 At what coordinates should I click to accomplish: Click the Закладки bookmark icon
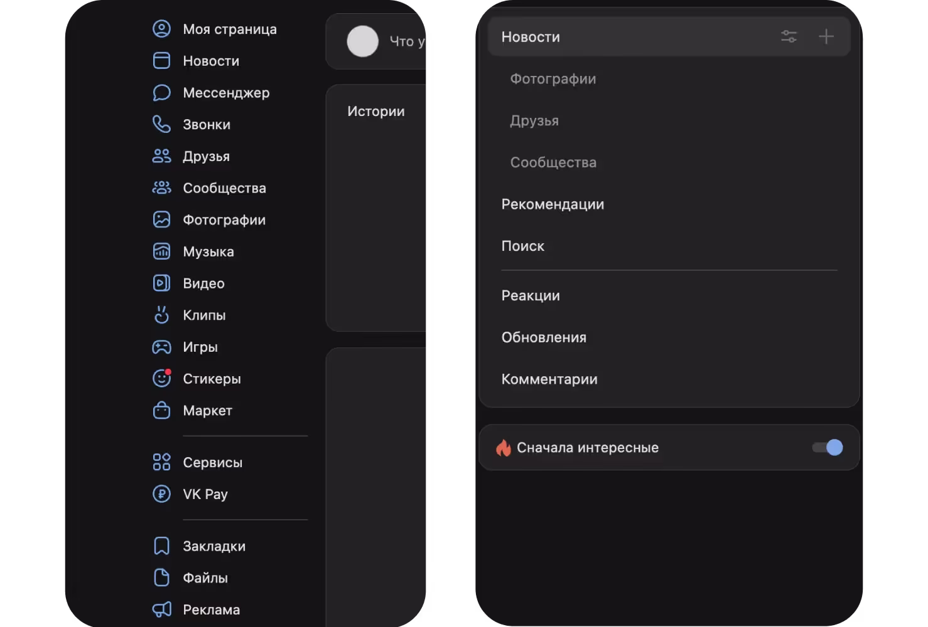[x=161, y=546]
